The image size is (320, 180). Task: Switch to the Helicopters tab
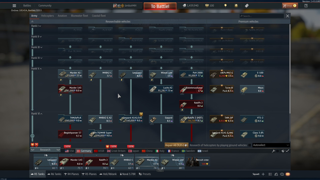coord(47,16)
